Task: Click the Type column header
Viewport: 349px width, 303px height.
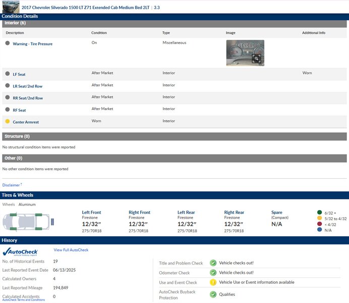Action: tap(166, 33)
